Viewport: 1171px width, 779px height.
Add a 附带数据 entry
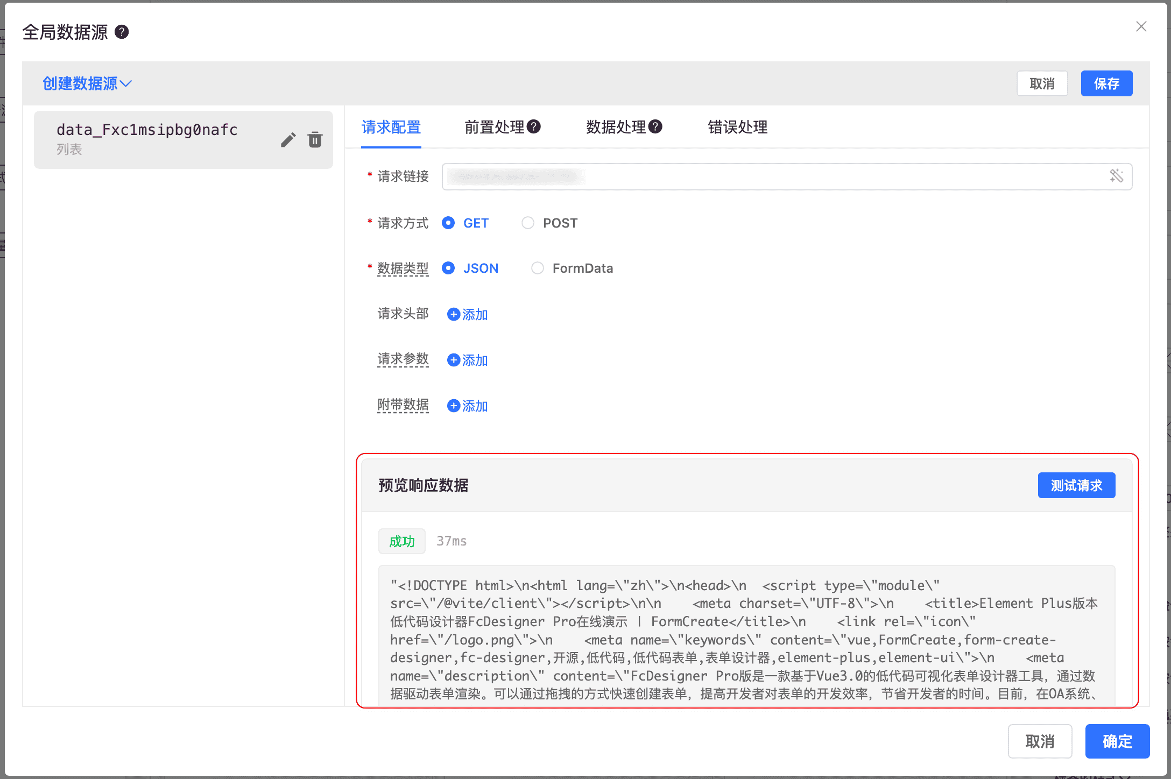click(x=468, y=406)
